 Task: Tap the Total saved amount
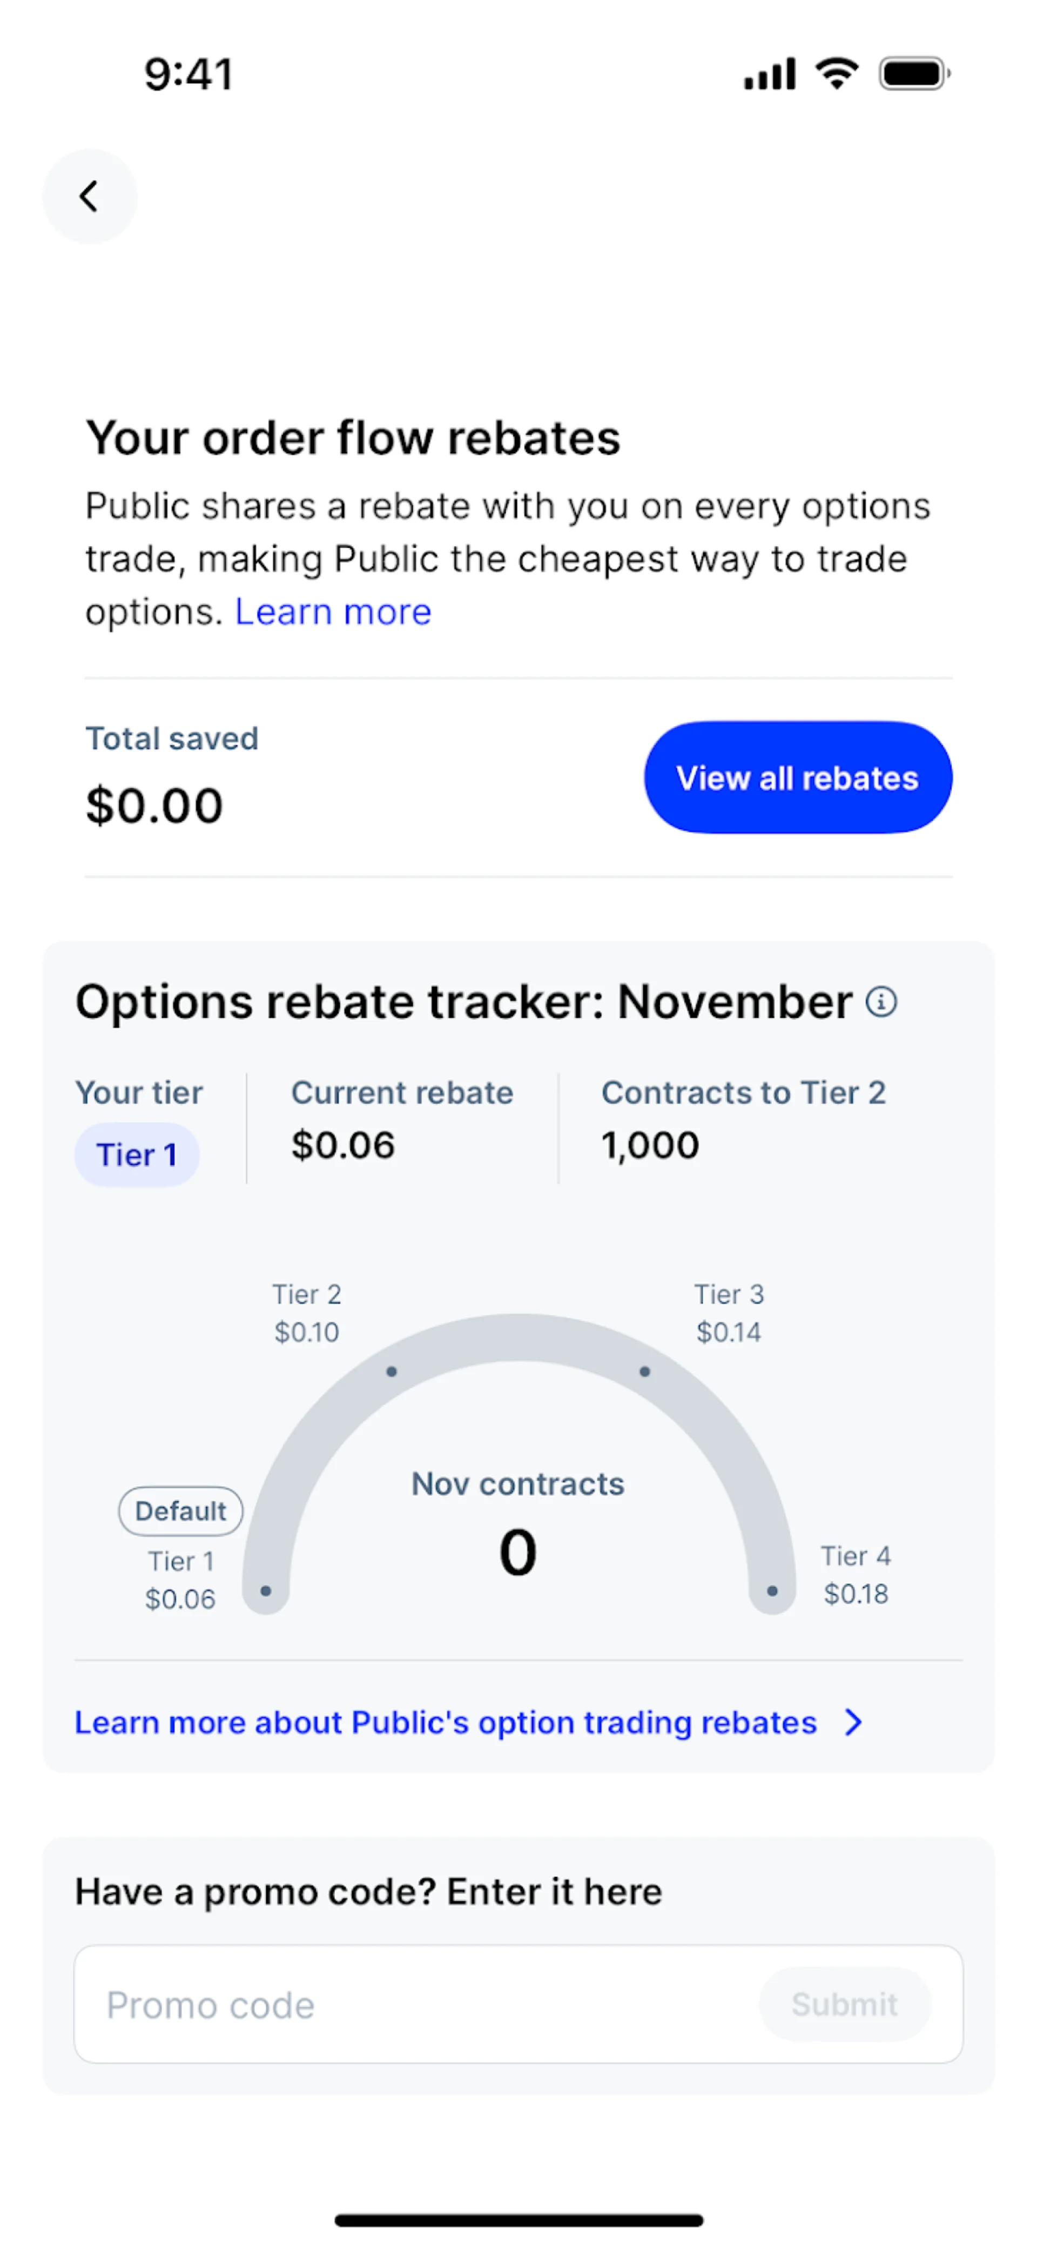tap(154, 805)
